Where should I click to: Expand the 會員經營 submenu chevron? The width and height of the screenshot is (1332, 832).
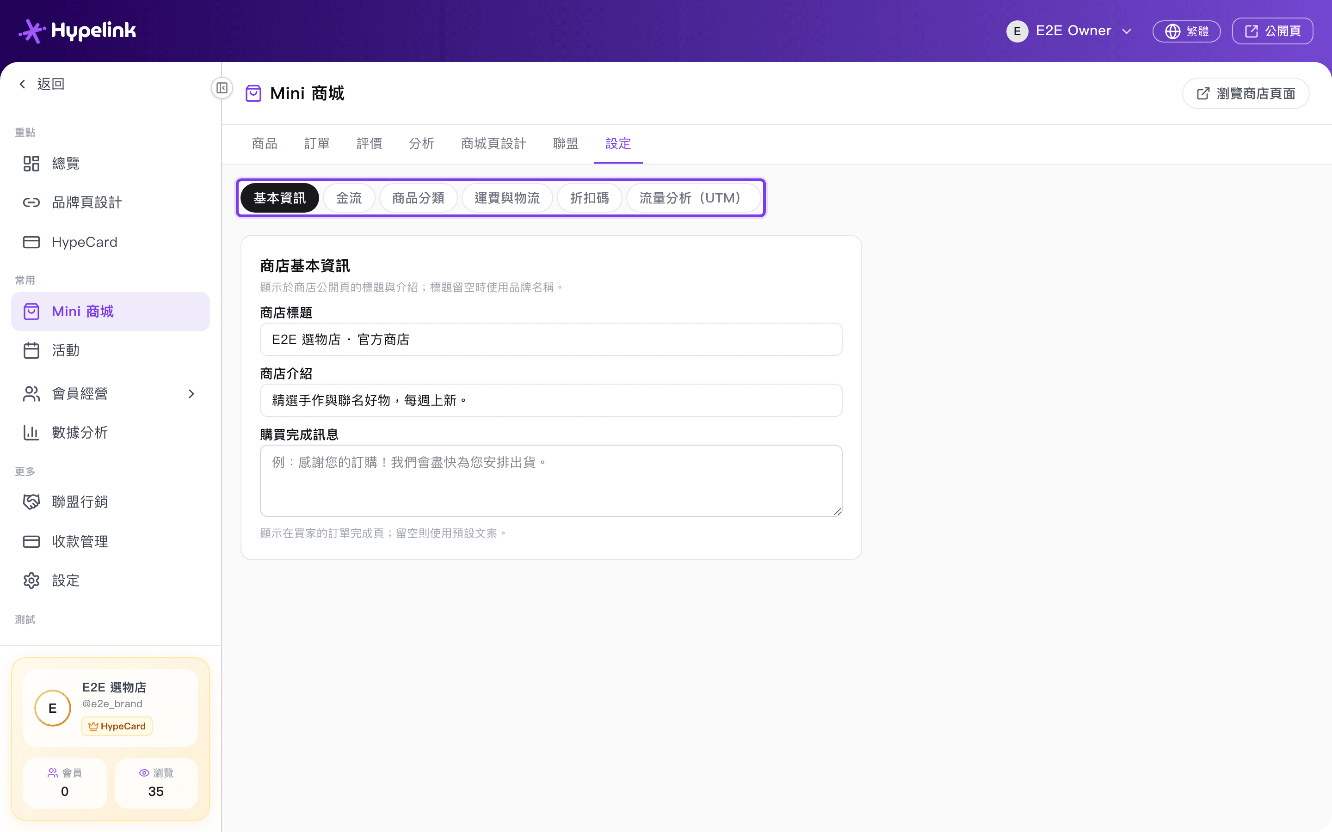click(x=191, y=393)
